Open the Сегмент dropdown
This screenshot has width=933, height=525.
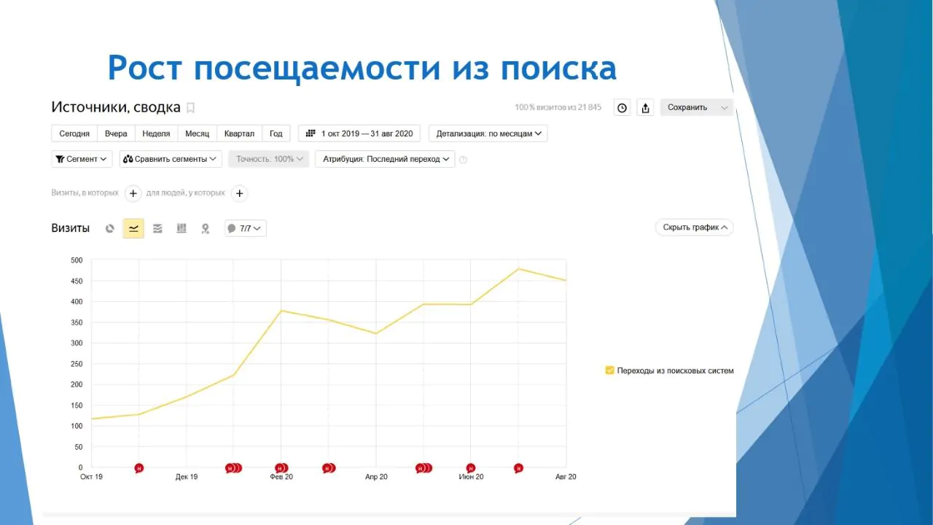[x=82, y=159]
